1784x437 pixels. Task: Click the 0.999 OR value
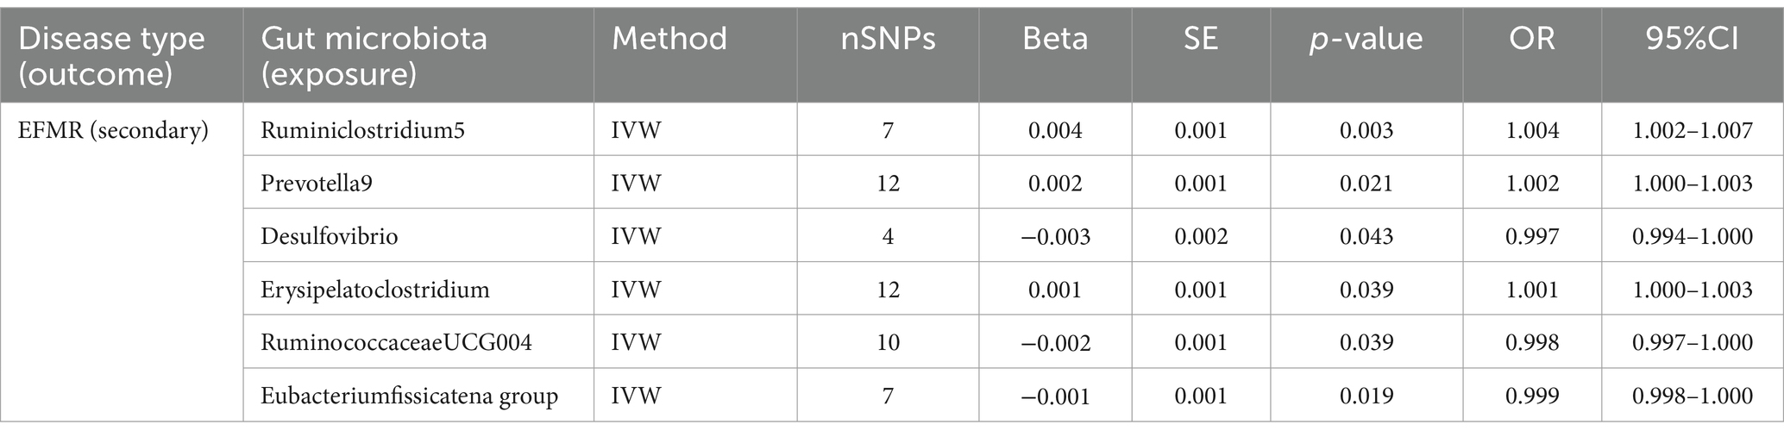pos(1532,396)
